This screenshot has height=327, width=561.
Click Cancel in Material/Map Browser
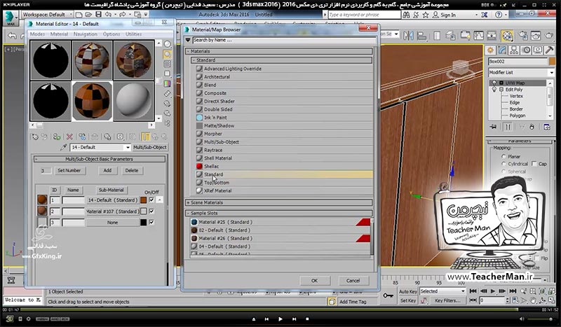[x=353, y=281]
